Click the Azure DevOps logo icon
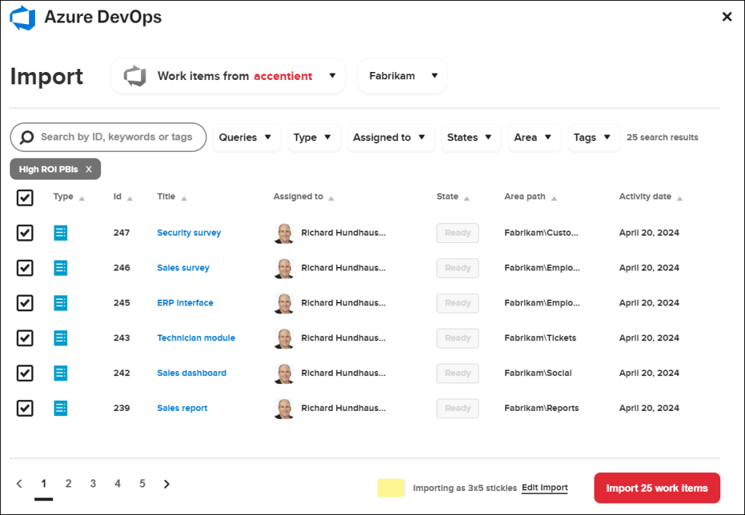This screenshot has height=515, width=745. pos(23,18)
